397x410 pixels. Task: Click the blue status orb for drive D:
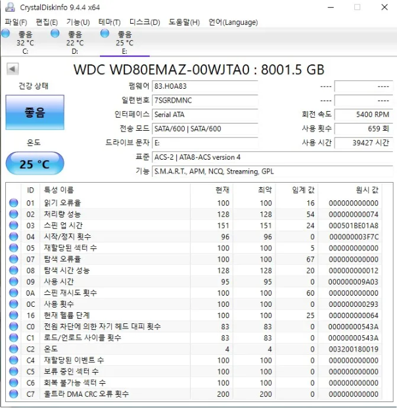(55, 34)
